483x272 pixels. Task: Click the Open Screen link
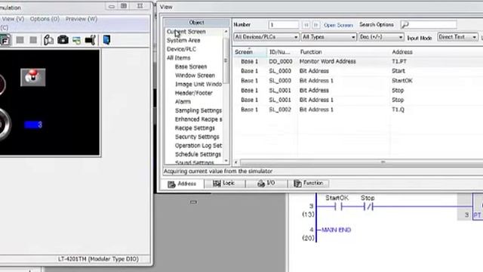tap(338, 25)
